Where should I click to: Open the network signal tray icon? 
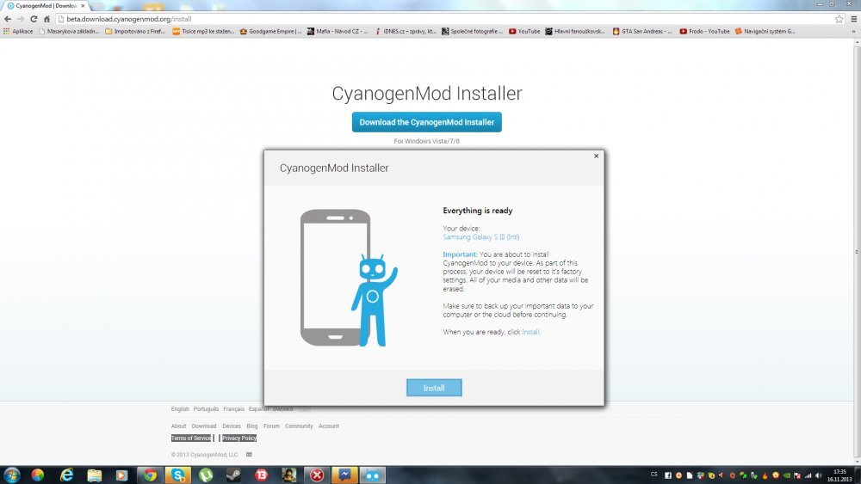(x=808, y=475)
